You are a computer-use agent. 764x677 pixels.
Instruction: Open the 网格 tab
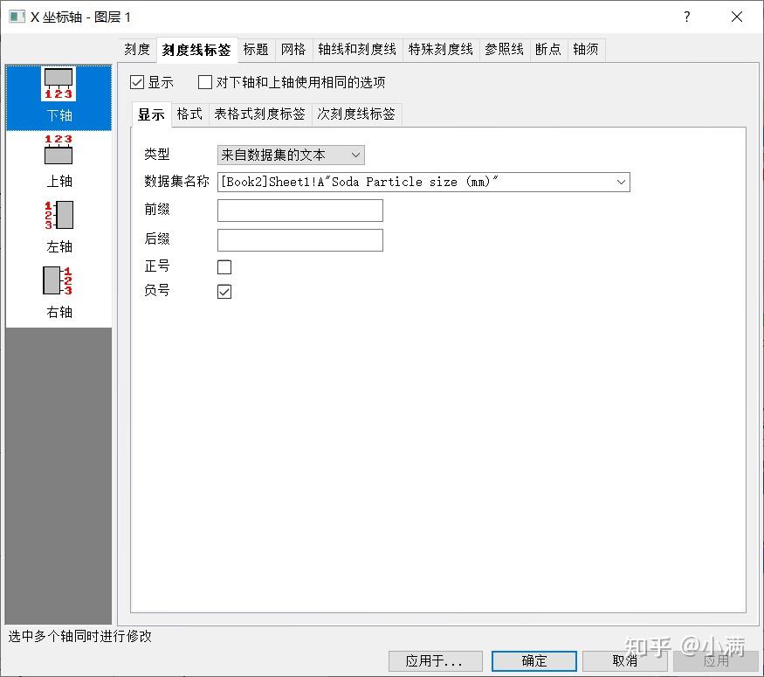click(293, 49)
